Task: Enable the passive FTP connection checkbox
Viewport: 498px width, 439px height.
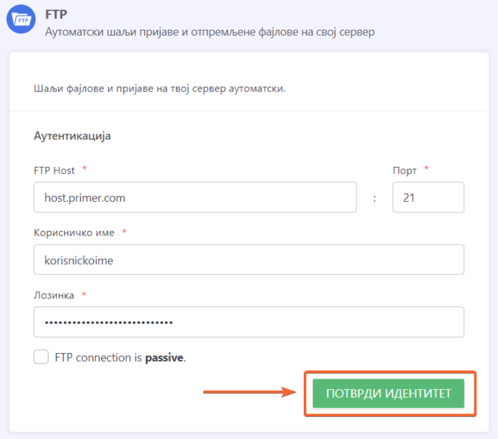Action: pyautogui.click(x=41, y=357)
